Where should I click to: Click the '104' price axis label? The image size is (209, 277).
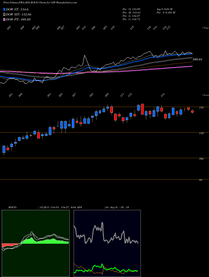pos(201,159)
